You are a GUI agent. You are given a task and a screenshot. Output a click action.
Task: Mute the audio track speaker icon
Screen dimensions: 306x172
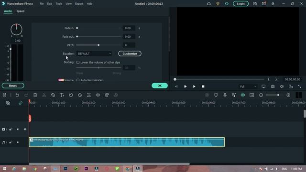(x=18, y=142)
